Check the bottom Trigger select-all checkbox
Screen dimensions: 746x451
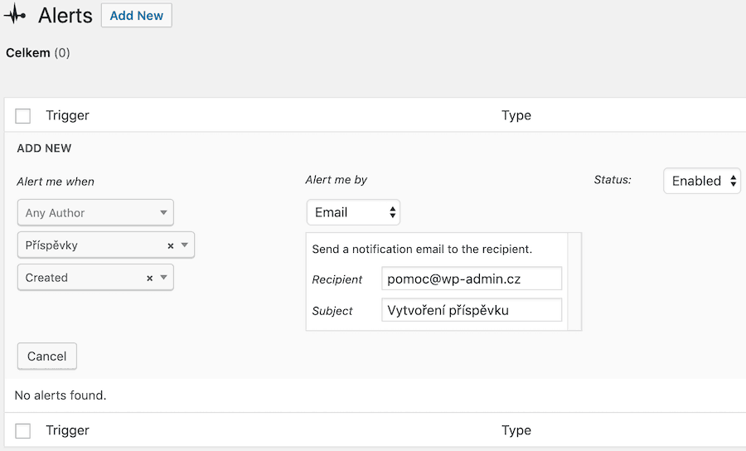(x=23, y=430)
